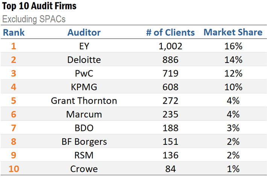Click the RSM auditor name
This screenshot has height=185, width=267.
[x=84, y=155]
